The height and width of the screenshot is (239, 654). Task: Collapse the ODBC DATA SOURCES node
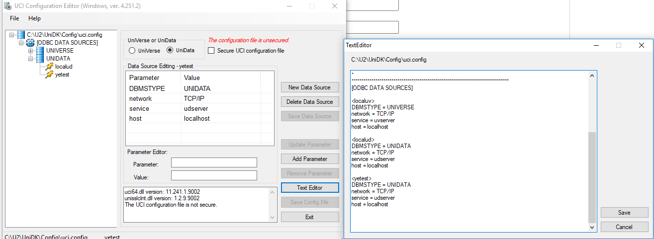21,43
